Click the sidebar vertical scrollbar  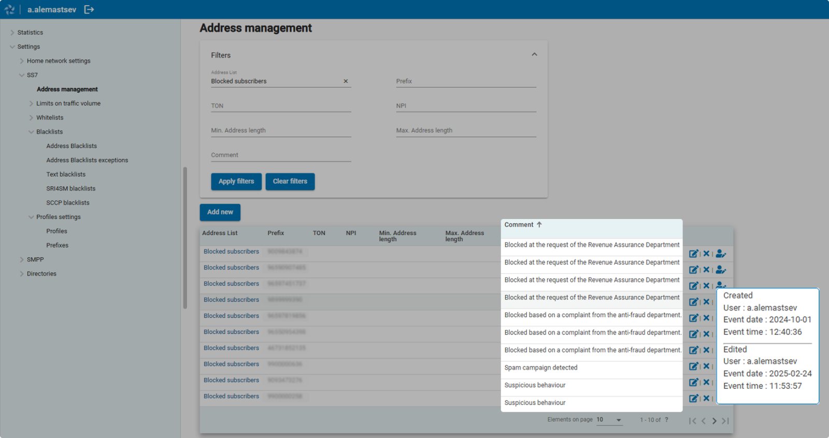(185, 238)
